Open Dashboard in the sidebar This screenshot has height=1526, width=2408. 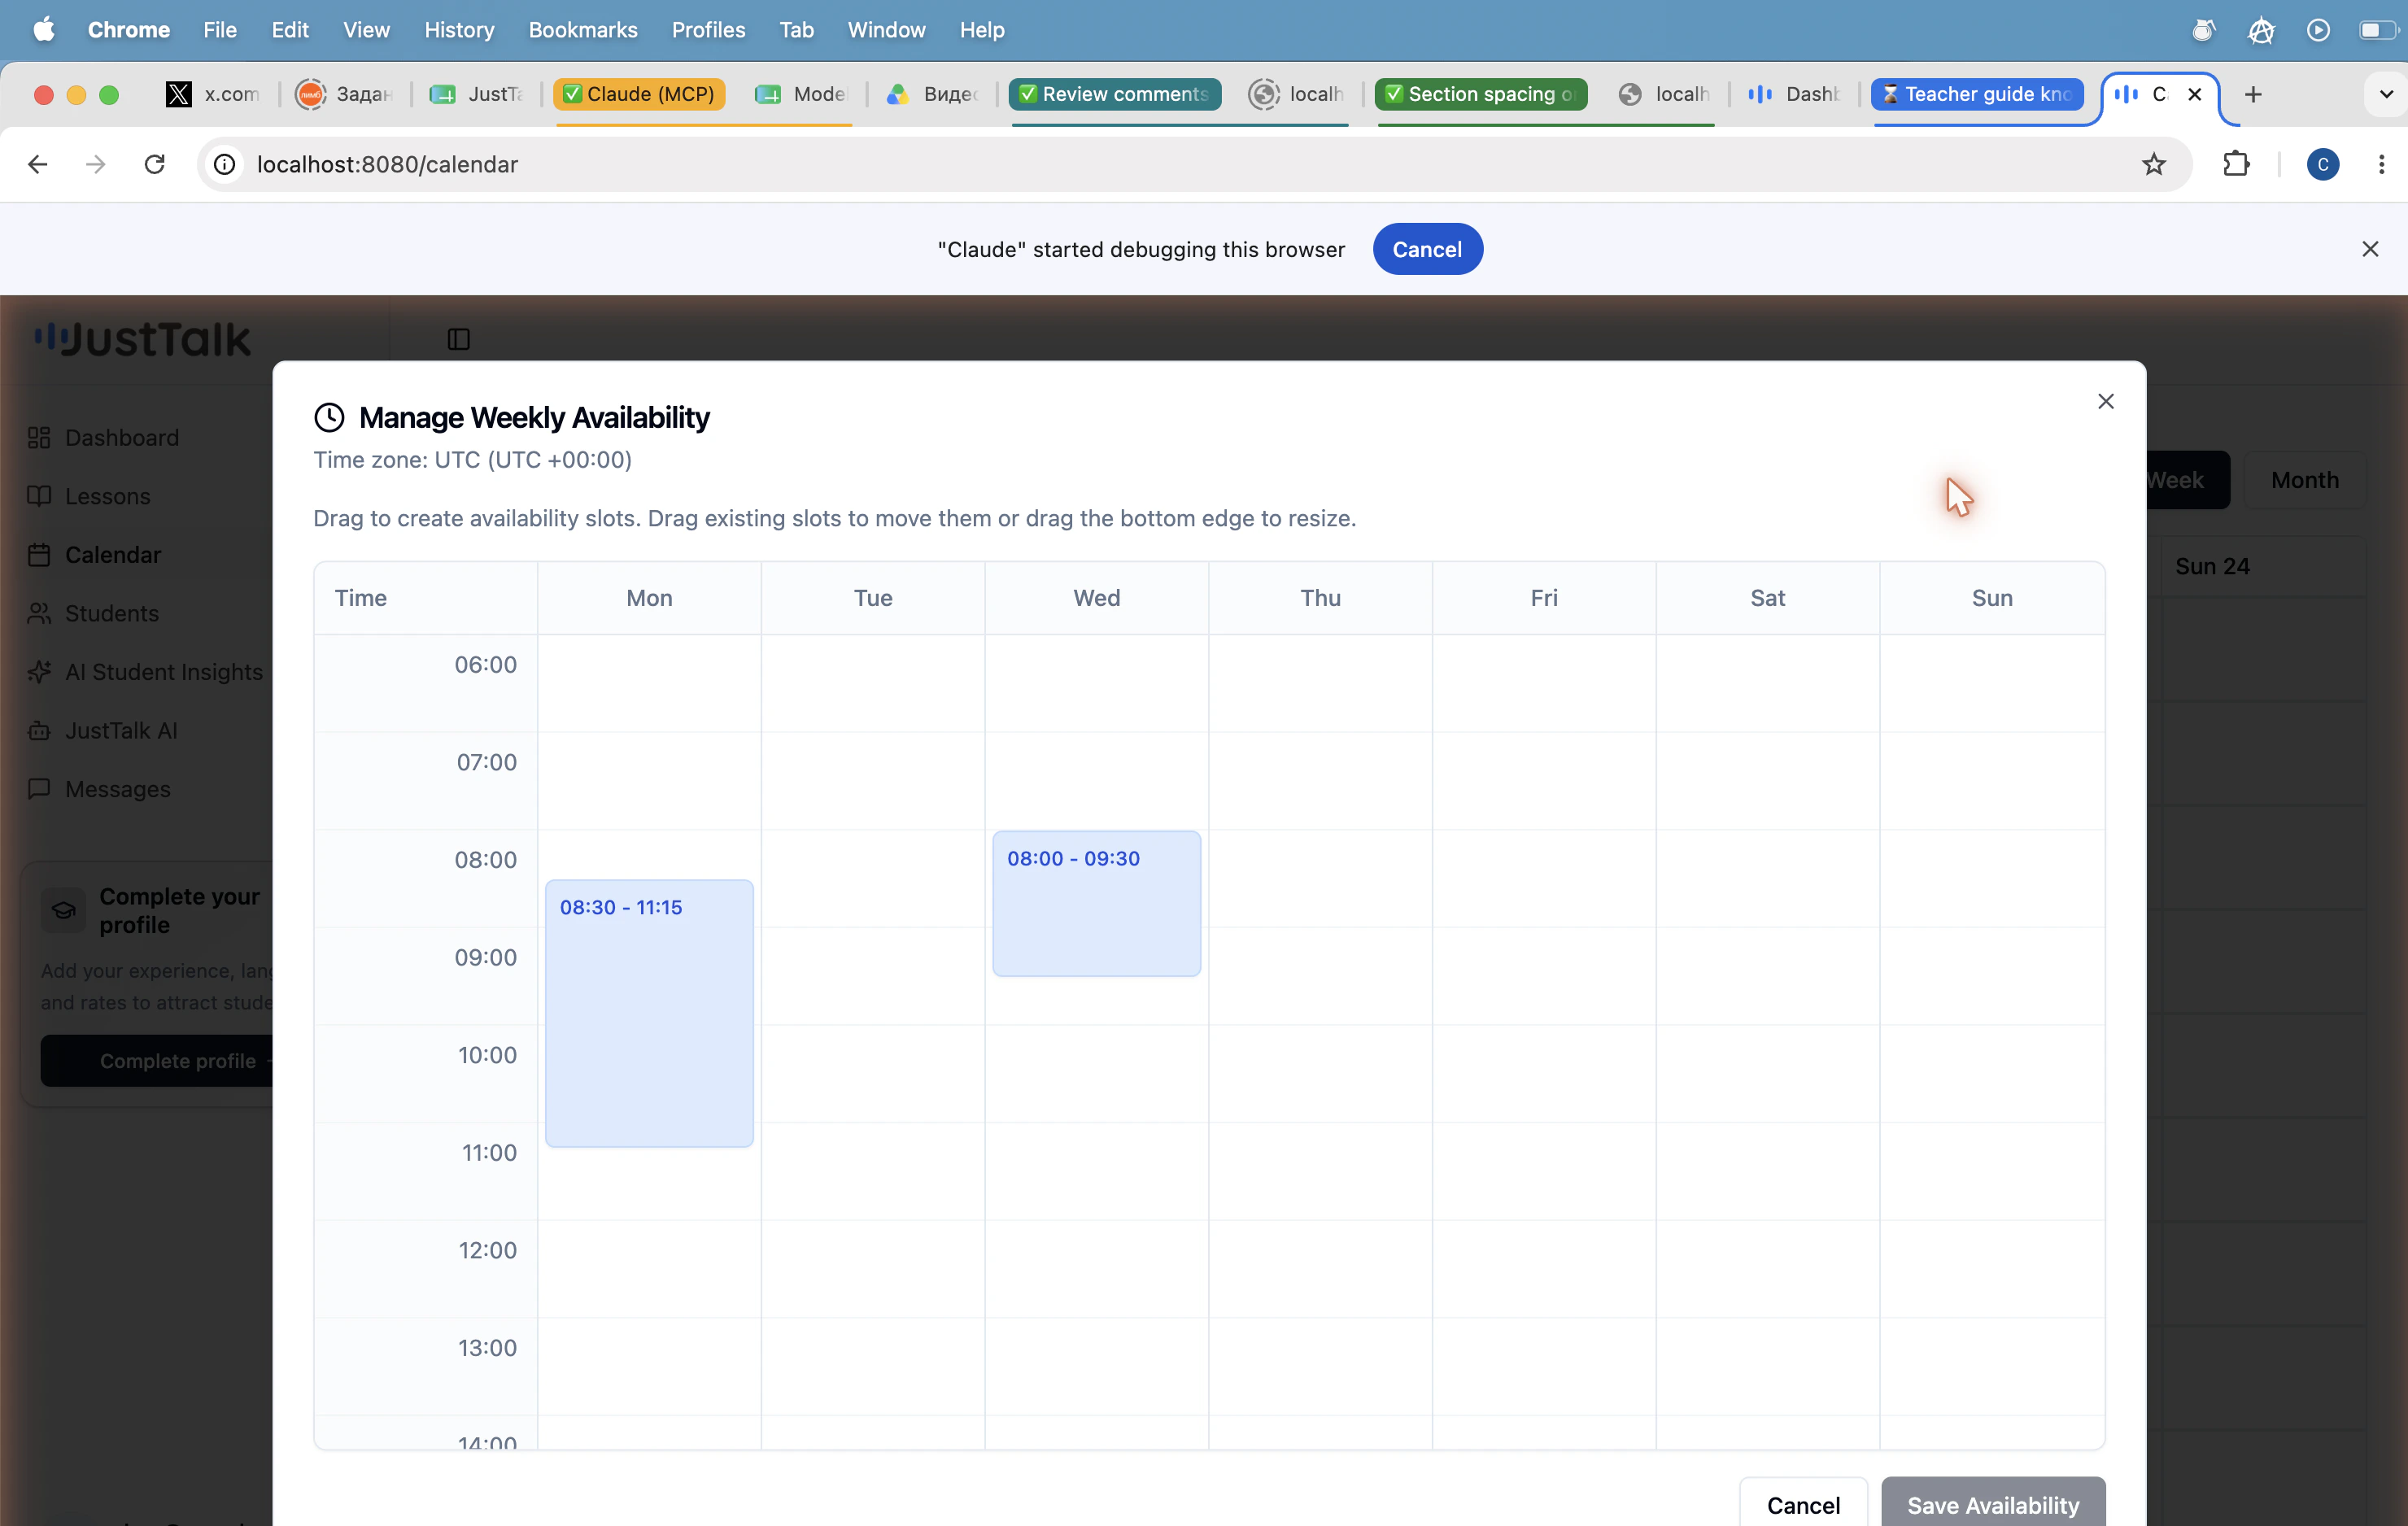point(121,437)
